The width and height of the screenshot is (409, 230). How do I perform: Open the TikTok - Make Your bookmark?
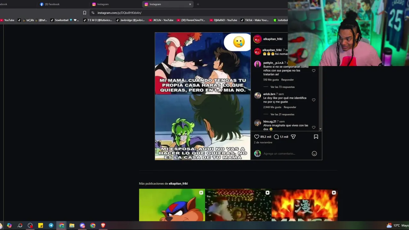tap(254, 20)
